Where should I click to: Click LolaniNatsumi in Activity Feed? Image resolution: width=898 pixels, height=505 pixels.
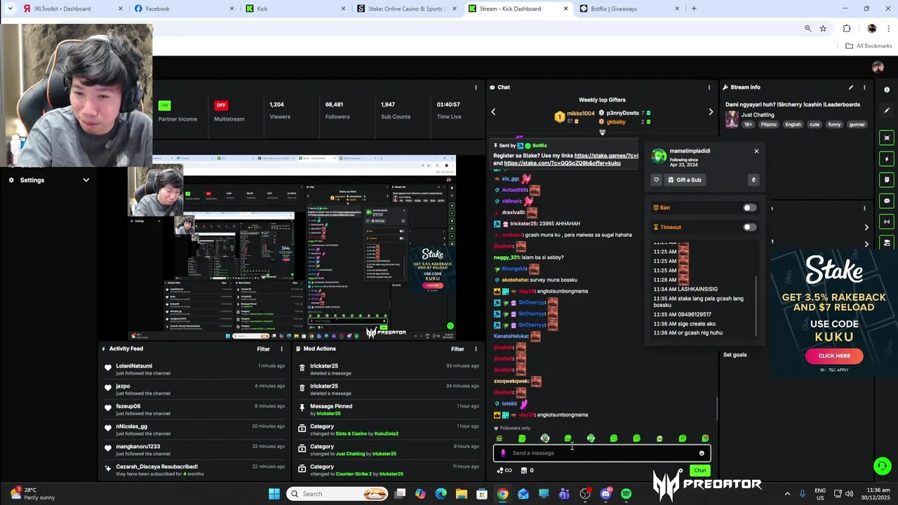pyautogui.click(x=133, y=366)
